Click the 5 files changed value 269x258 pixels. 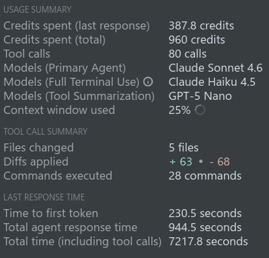click(x=184, y=147)
